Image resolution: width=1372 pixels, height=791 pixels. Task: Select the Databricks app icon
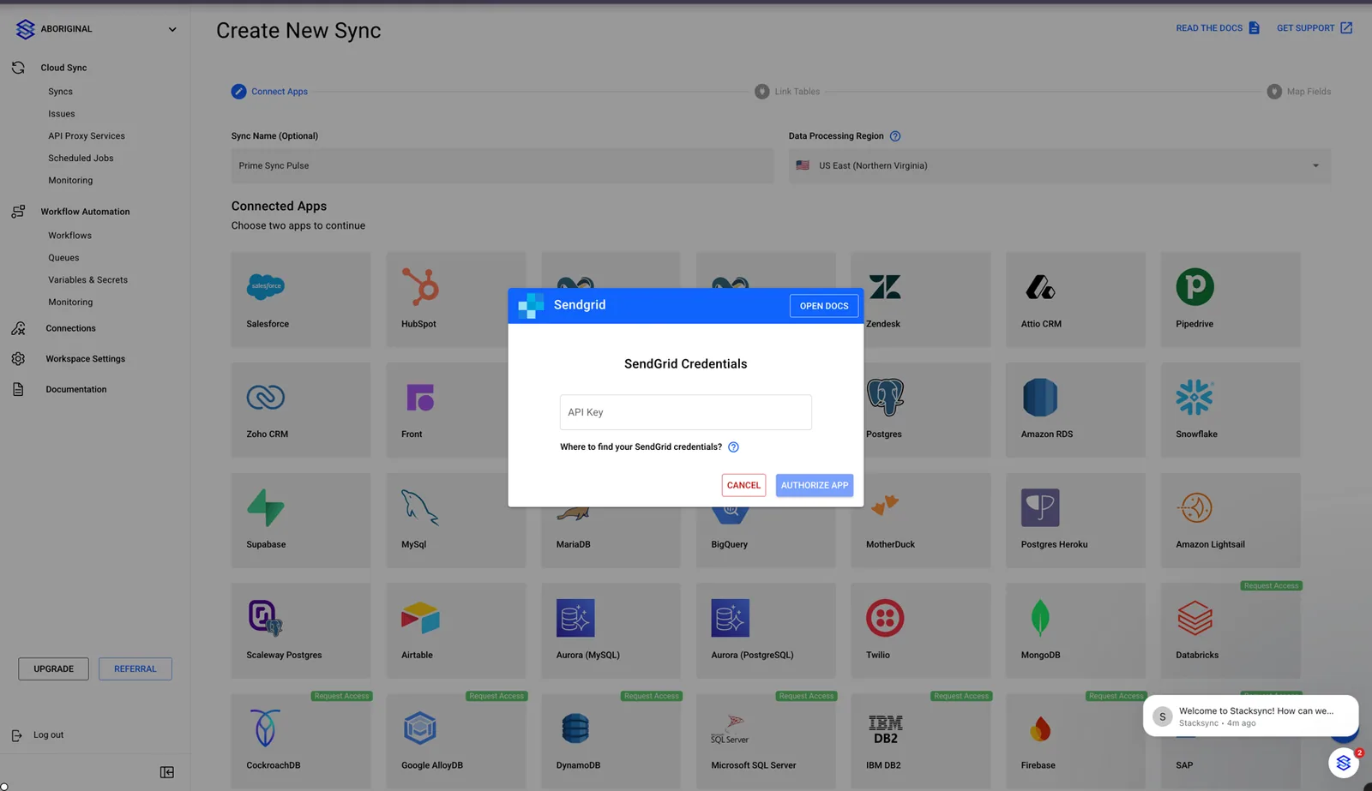point(1194,618)
